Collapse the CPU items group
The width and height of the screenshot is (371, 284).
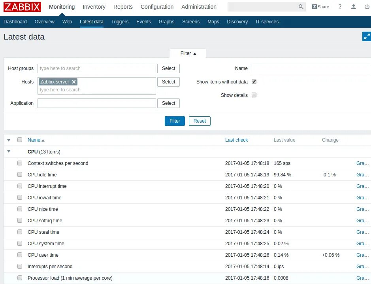[9, 151]
